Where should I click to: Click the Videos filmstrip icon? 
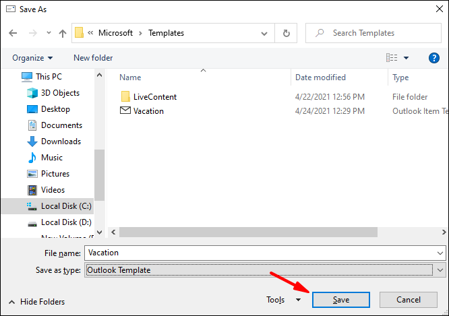coord(32,190)
